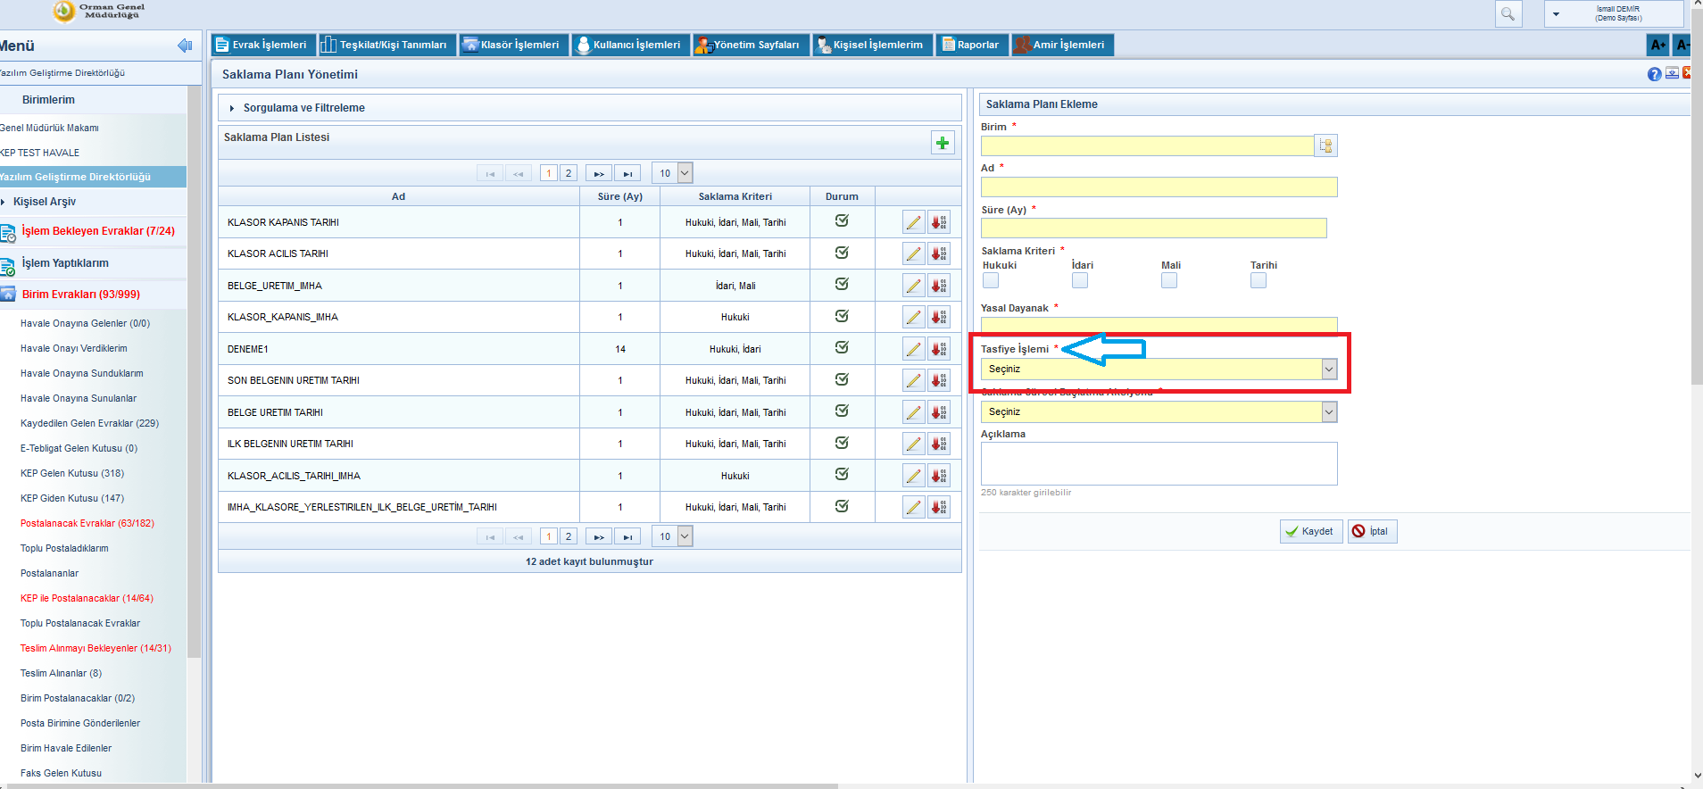
Task: Open the help question mark icon
Action: coord(1654,74)
